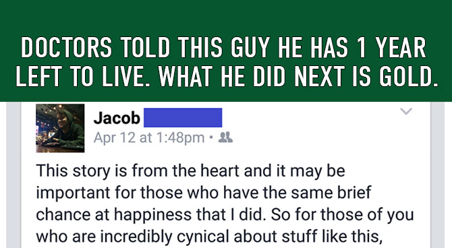Click the gray margin left of the post
452x248 pixels.
click(13, 175)
